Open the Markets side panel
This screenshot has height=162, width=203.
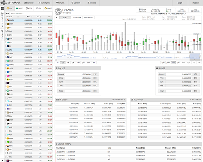pos(2,19)
